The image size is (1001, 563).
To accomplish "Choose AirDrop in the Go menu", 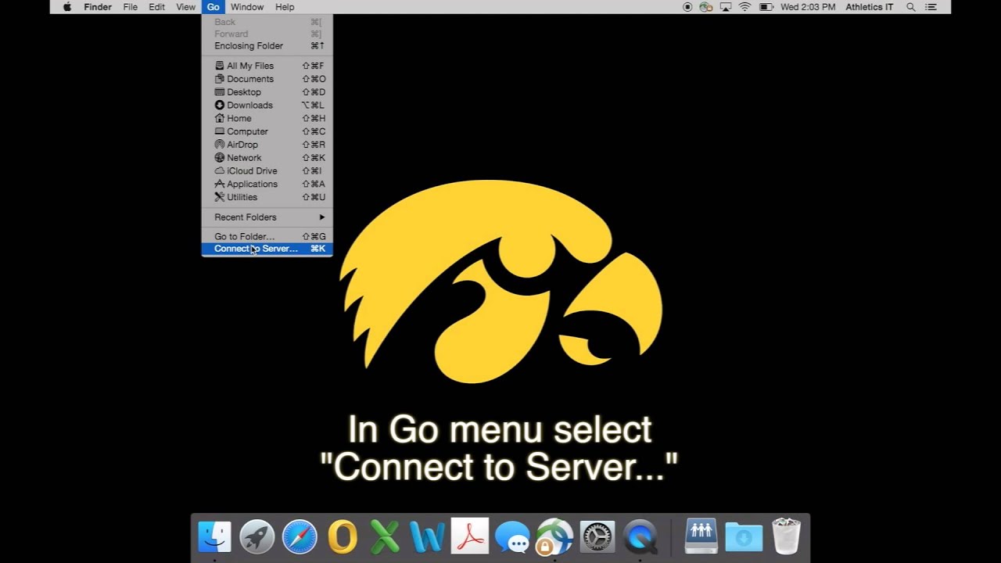I will pos(267,145).
